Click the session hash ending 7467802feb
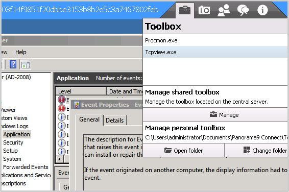The image size is (289, 192). pyautogui.click(x=80, y=9)
